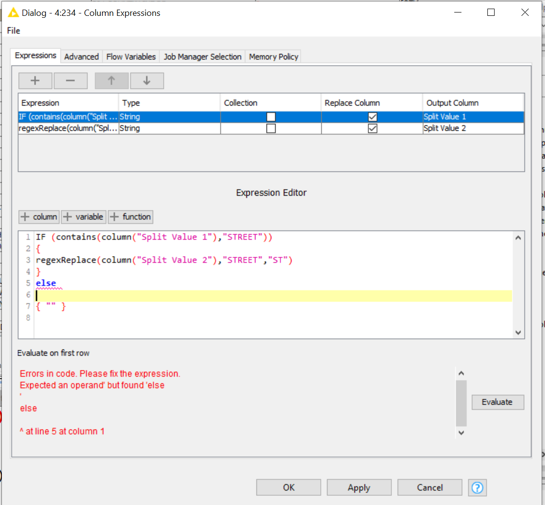This screenshot has height=505, width=545.
Task: Move expression up with up arrow
Action: (111, 81)
